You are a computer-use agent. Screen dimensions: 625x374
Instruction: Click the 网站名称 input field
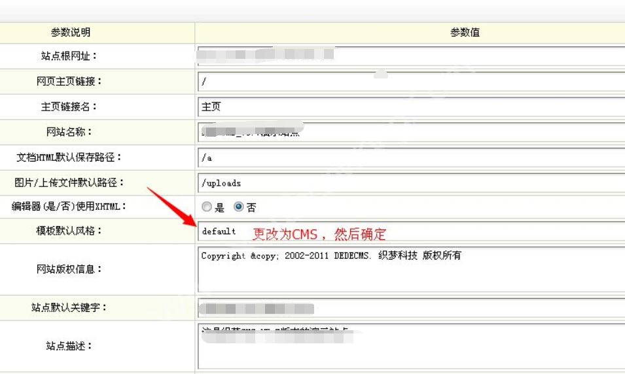412,132
